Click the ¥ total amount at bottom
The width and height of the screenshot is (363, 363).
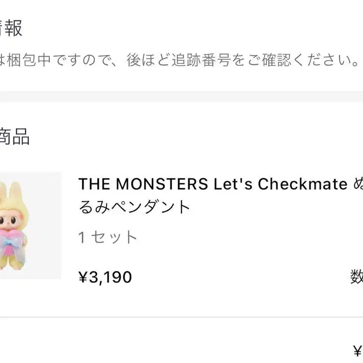click(358, 351)
